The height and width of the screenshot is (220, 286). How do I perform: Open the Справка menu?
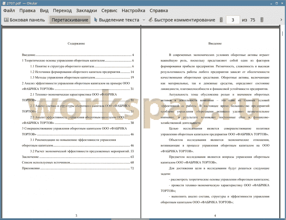pos(159,11)
